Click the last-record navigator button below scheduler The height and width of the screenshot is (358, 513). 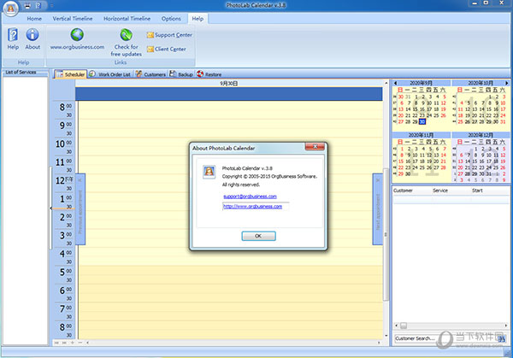(x=64, y=343)
